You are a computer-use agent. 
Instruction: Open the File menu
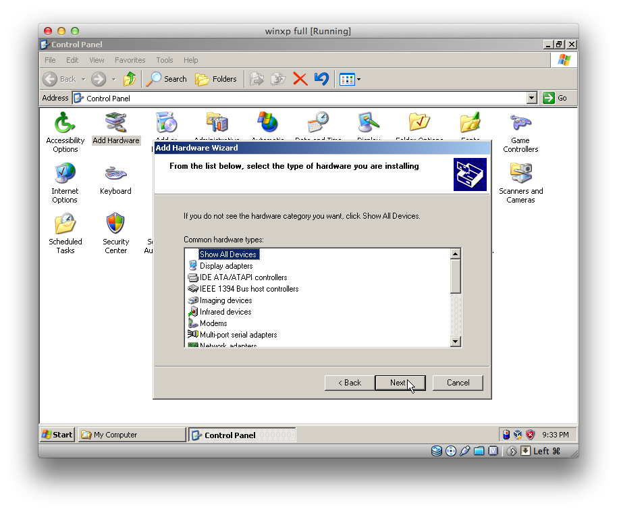point(50,60)
